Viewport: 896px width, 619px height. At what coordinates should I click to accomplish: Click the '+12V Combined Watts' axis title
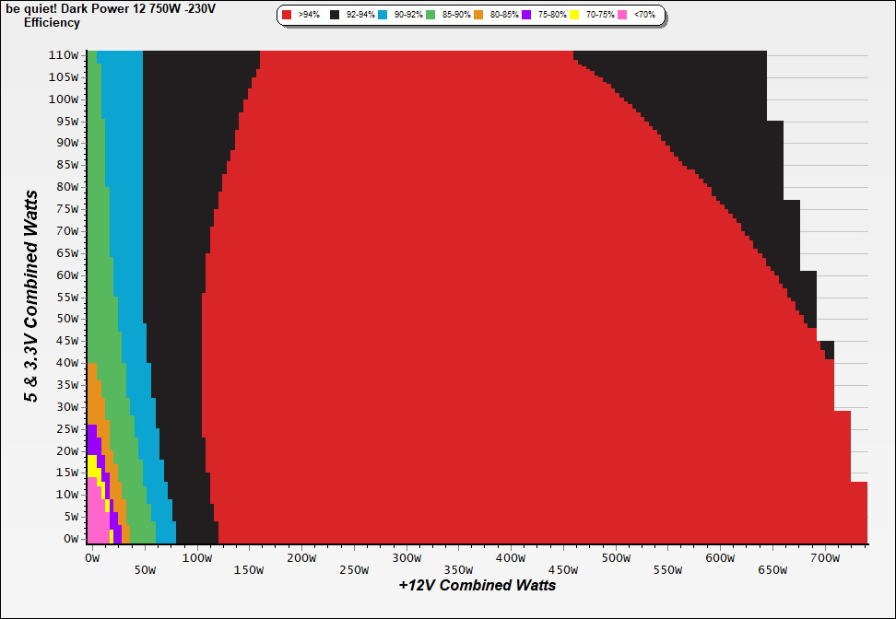click(477, 585)
